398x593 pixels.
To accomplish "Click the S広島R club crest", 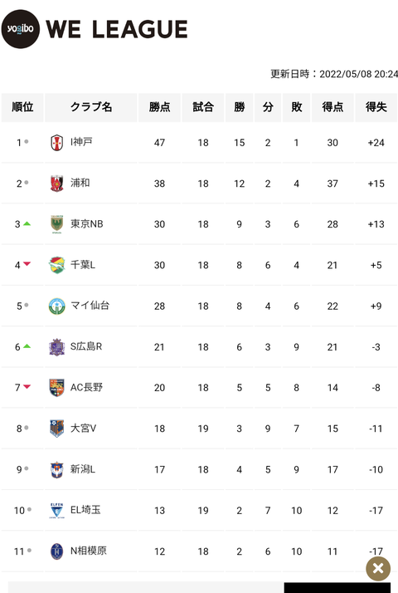I will tap(56, 347).
